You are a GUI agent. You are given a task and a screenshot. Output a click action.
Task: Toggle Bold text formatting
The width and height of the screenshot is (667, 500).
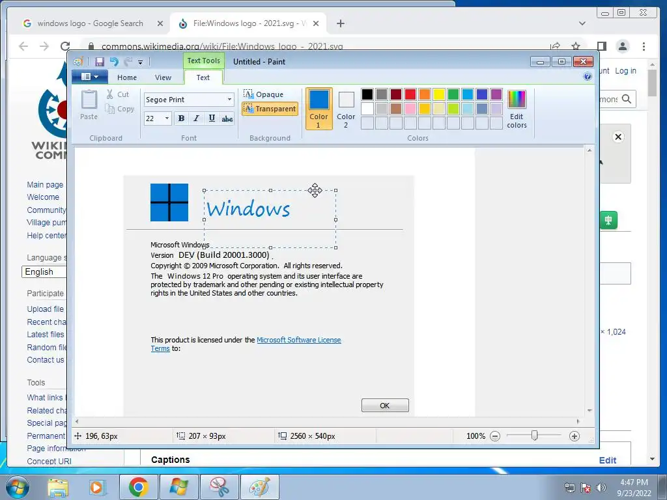[181, 118]
